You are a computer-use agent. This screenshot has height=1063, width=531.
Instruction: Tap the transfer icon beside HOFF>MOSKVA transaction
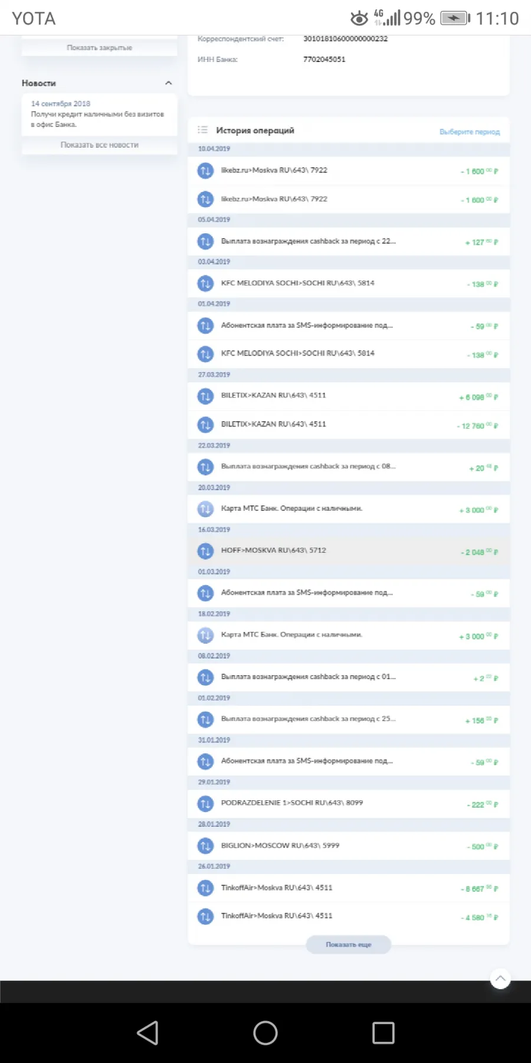click(x=205, y=551)
